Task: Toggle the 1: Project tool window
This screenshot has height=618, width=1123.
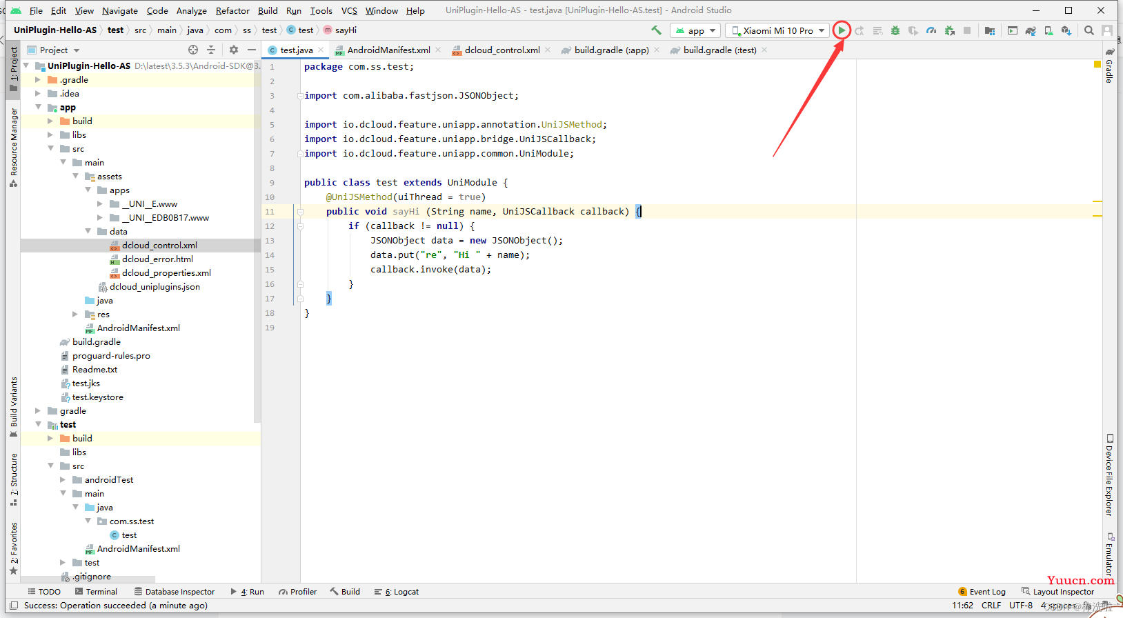Action: (x=14, y=69)
